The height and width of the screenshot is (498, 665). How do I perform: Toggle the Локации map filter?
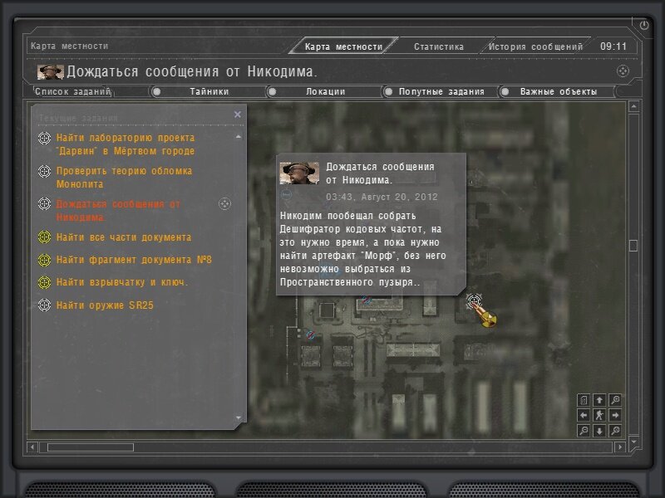click(325, 91)
